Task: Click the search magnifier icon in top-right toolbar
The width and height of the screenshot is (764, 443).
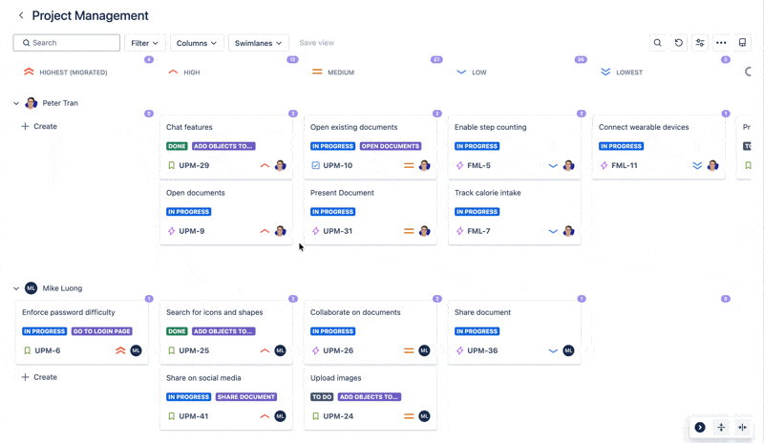Action: (657, 43)
